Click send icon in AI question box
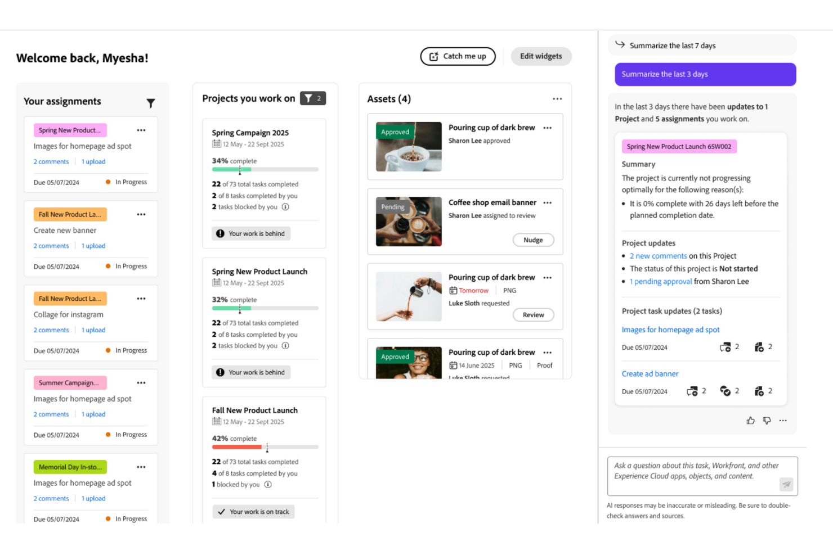Image resolution: width=833 pixels, height=555 pixels. click(786, 484)
